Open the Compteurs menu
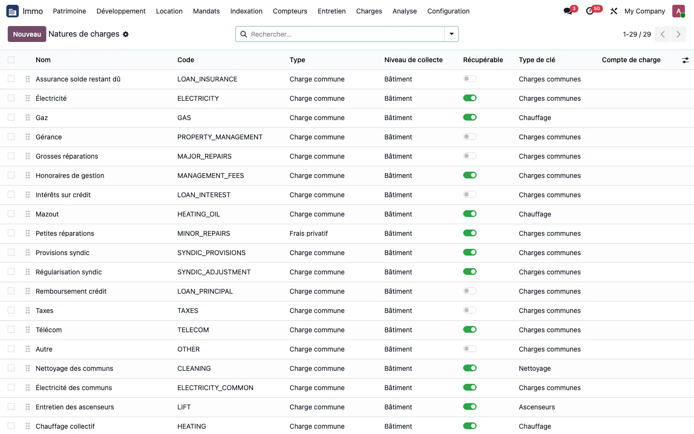Screen dimensions: 694x434 [290, 11]
